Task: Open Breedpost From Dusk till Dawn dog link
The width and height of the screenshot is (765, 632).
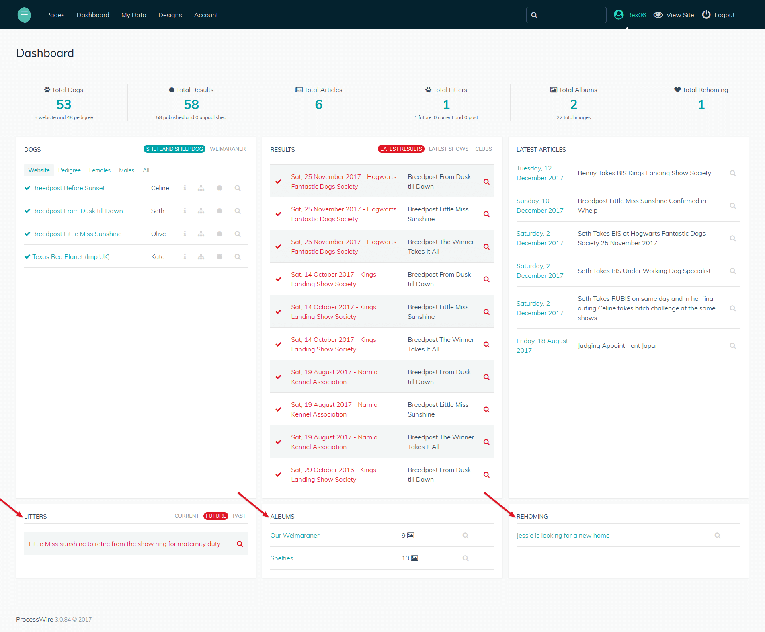Action: pos(78,211)
